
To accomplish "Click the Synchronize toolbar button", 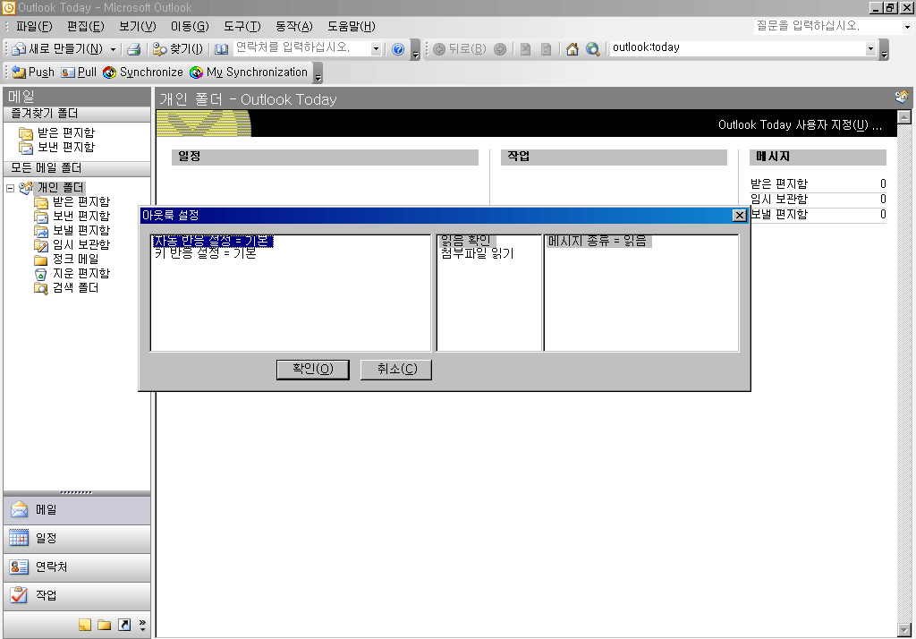I will 142,72.
